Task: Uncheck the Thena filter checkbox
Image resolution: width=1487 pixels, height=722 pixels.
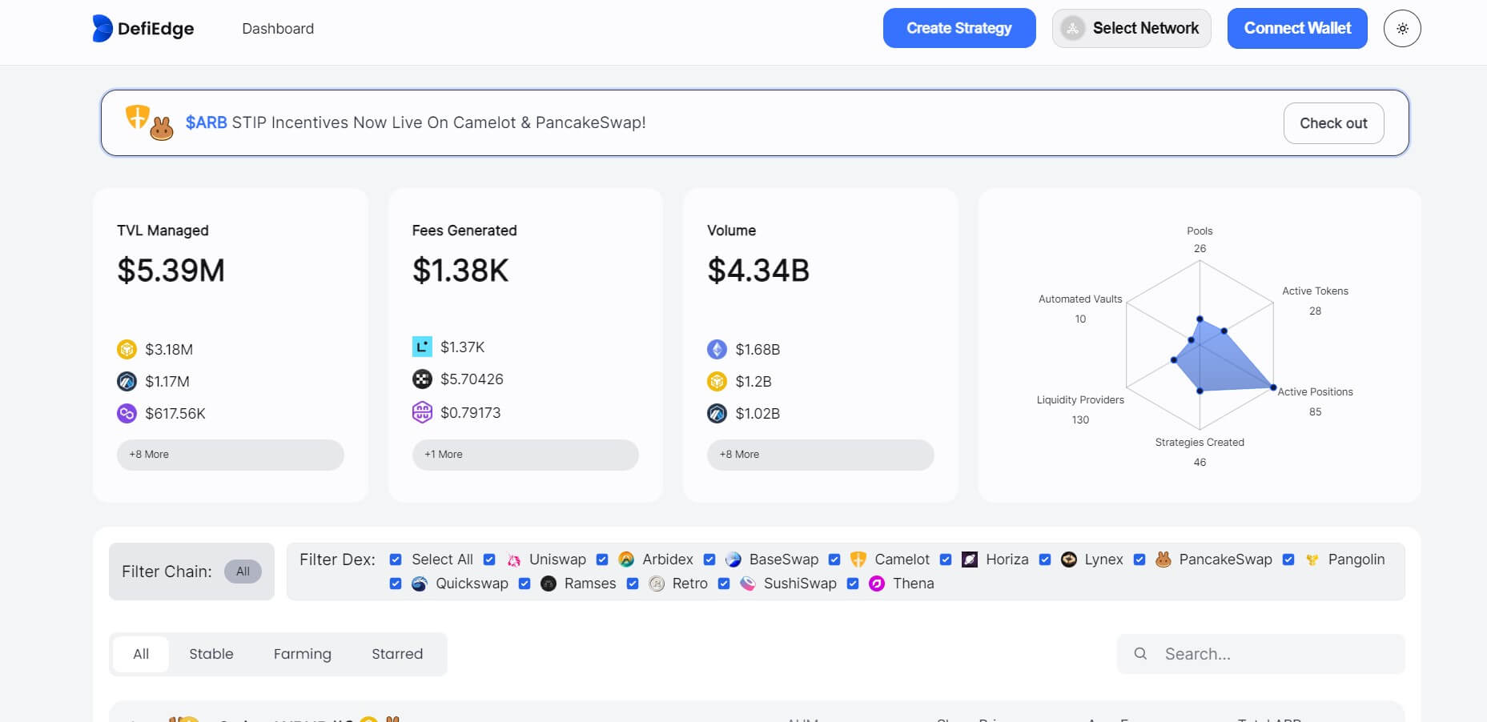Action: point(853,584)
